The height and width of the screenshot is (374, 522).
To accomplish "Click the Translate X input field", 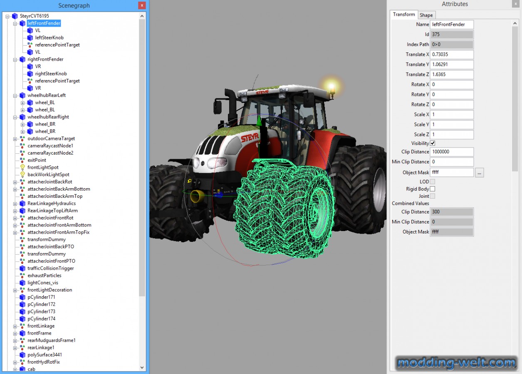I will [452, 54].
